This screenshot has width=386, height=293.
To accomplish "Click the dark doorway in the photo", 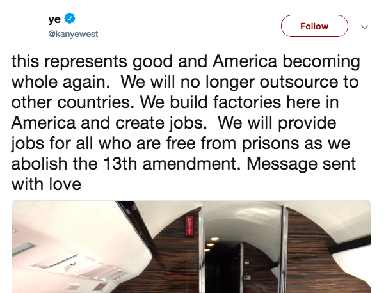I will tap(222, 268).
